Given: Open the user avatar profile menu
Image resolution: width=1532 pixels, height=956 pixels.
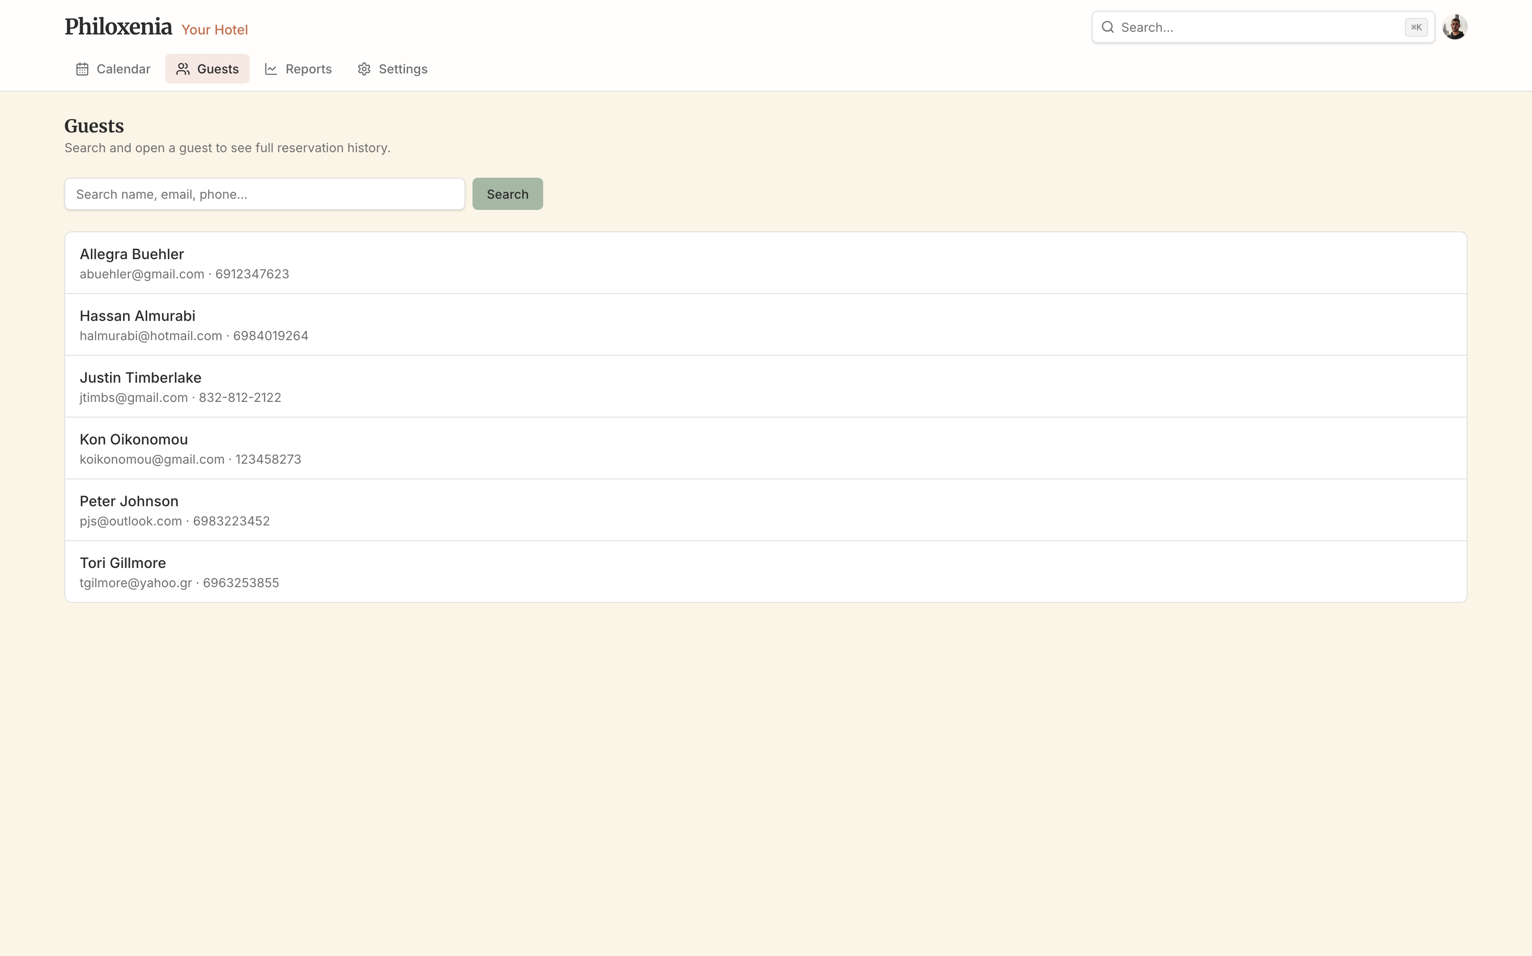Looking at the screenshot, I should coord(1454,27).
